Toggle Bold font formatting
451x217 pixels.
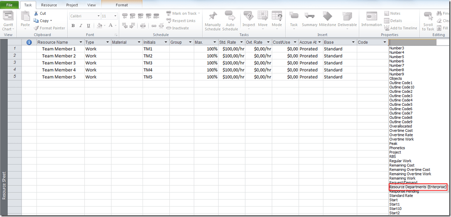point(73,26)
